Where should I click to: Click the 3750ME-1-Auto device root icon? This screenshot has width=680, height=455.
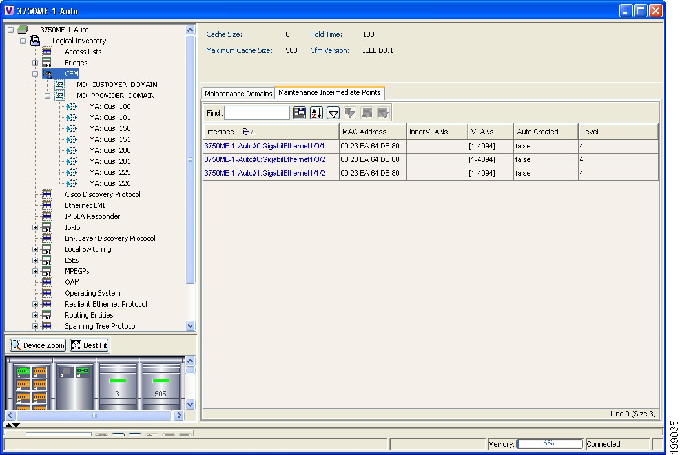point(23,30)
